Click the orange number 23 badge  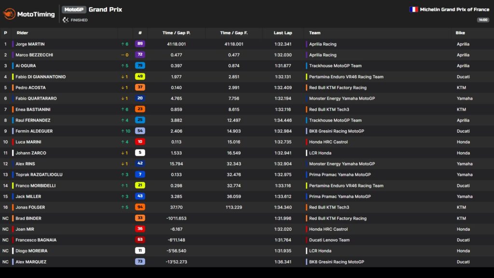(140, 109)
